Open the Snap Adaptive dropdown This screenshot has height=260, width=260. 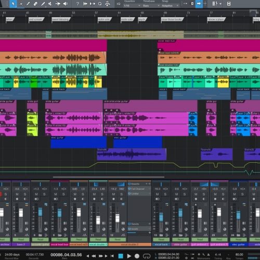click(170, 6)
